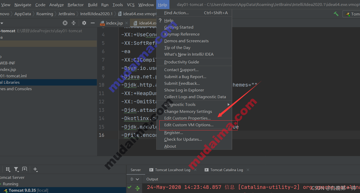Open Tip of the Day
This screenshot has height=193, width=360.
click(x=194, y=47)
